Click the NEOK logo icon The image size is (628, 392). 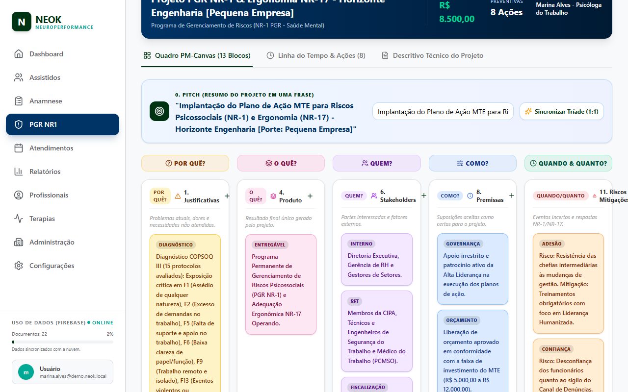coord(21,22)
